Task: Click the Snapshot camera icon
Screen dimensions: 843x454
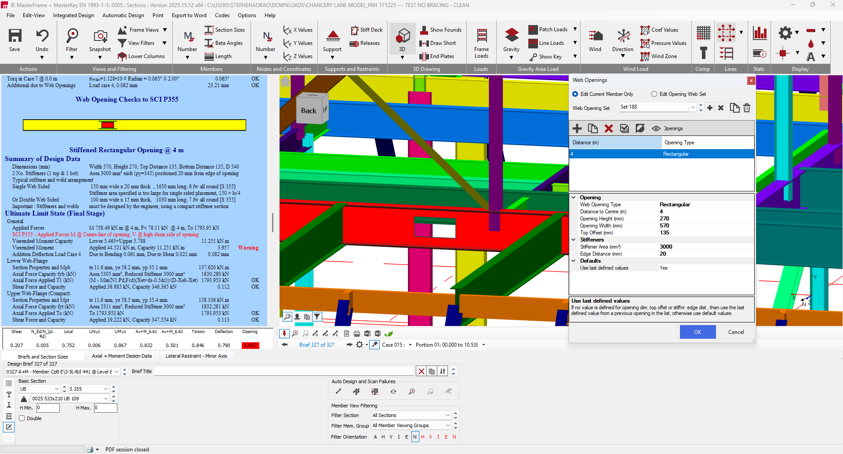Action: (x=100, y=36)
